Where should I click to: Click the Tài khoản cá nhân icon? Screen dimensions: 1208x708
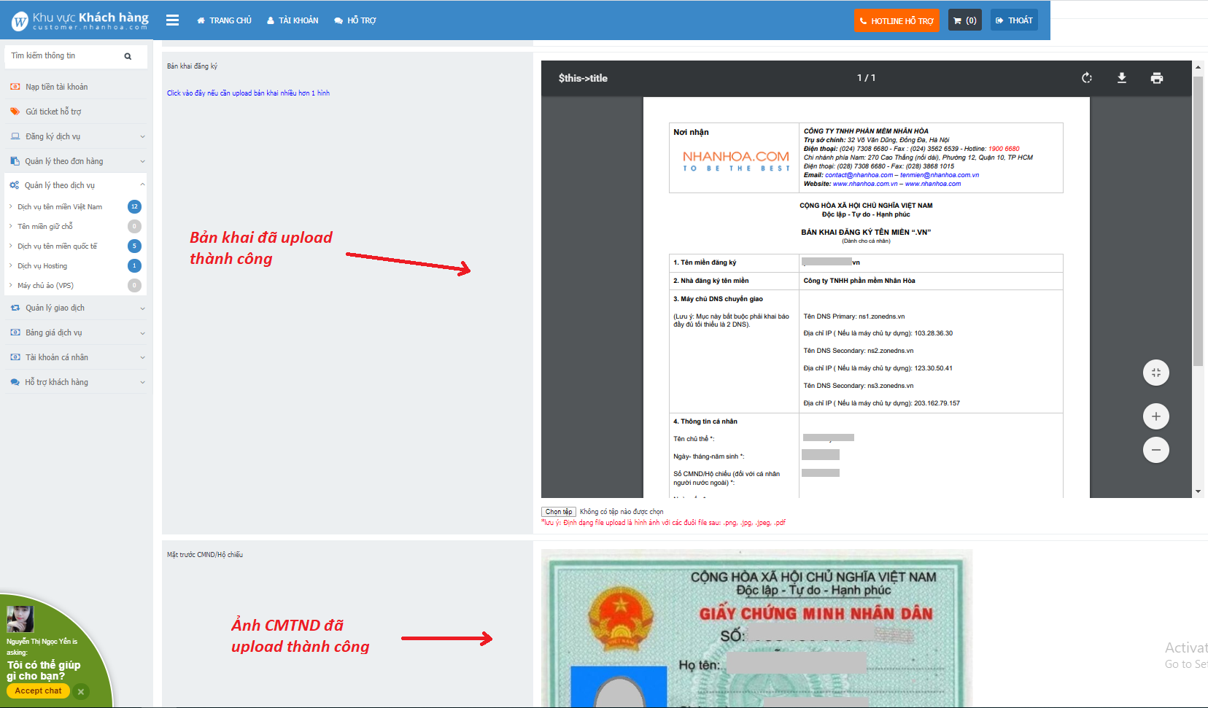(15, 357)
